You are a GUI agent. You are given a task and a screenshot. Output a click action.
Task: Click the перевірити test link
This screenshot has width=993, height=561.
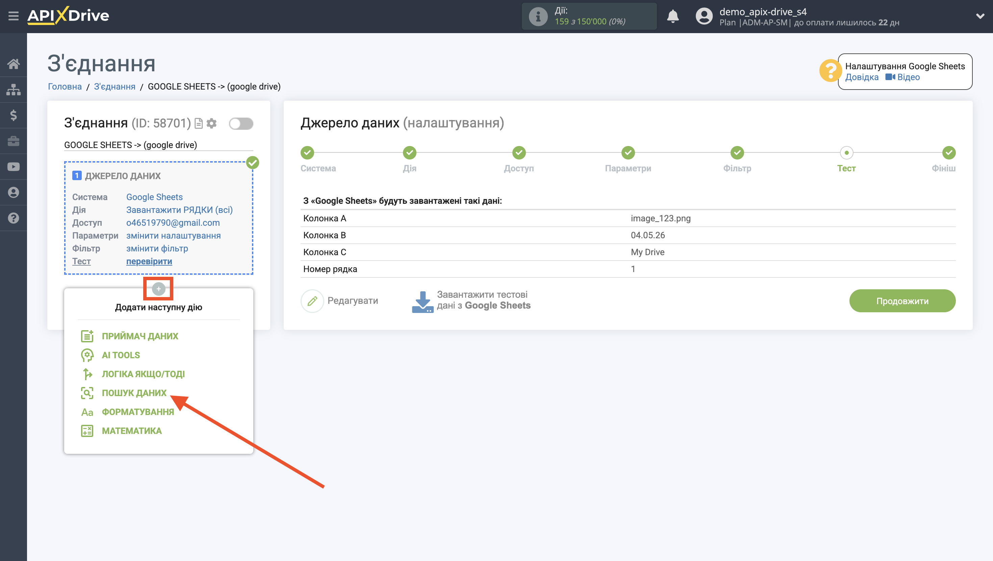[x=149, y=261]
